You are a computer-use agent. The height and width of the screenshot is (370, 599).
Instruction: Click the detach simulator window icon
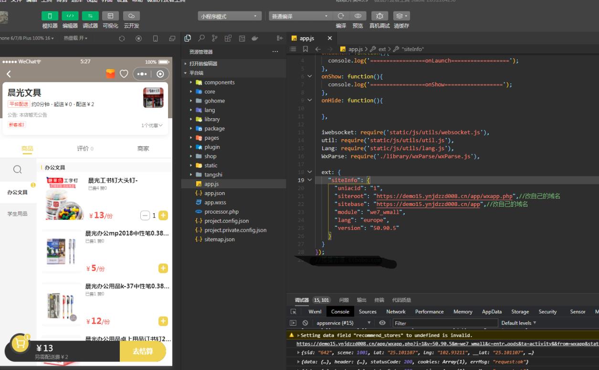[x=172, y=38]
